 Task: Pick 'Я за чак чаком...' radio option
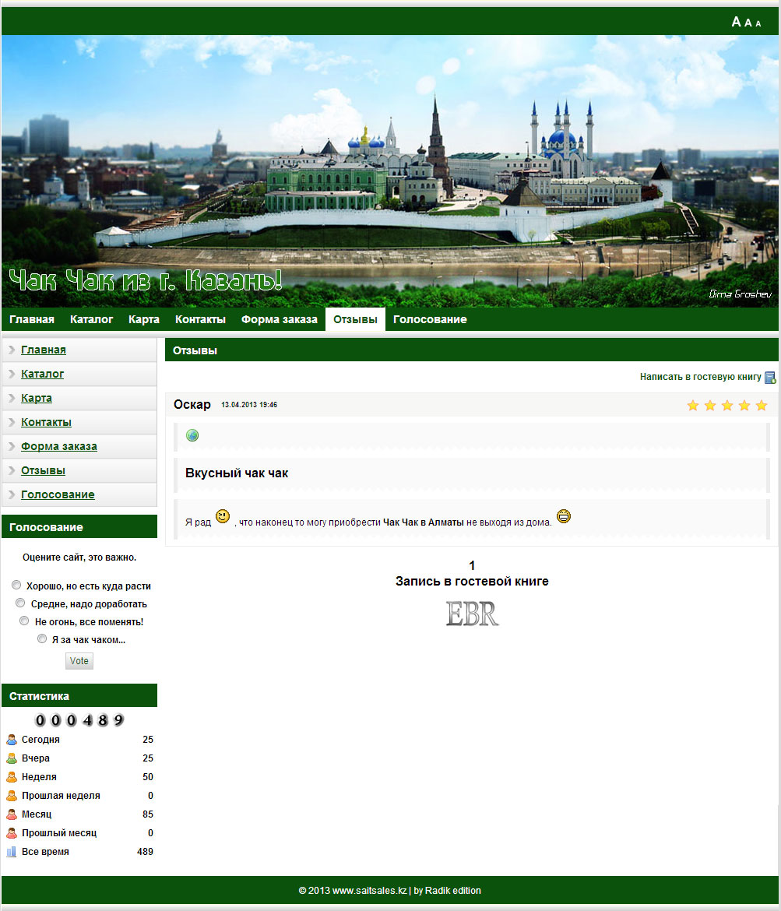tap(42, 638)
